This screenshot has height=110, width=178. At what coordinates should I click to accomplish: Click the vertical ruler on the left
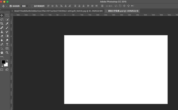tap(12, 63)
